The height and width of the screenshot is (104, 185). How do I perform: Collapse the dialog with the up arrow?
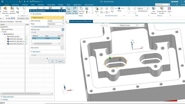pos(47,58)
